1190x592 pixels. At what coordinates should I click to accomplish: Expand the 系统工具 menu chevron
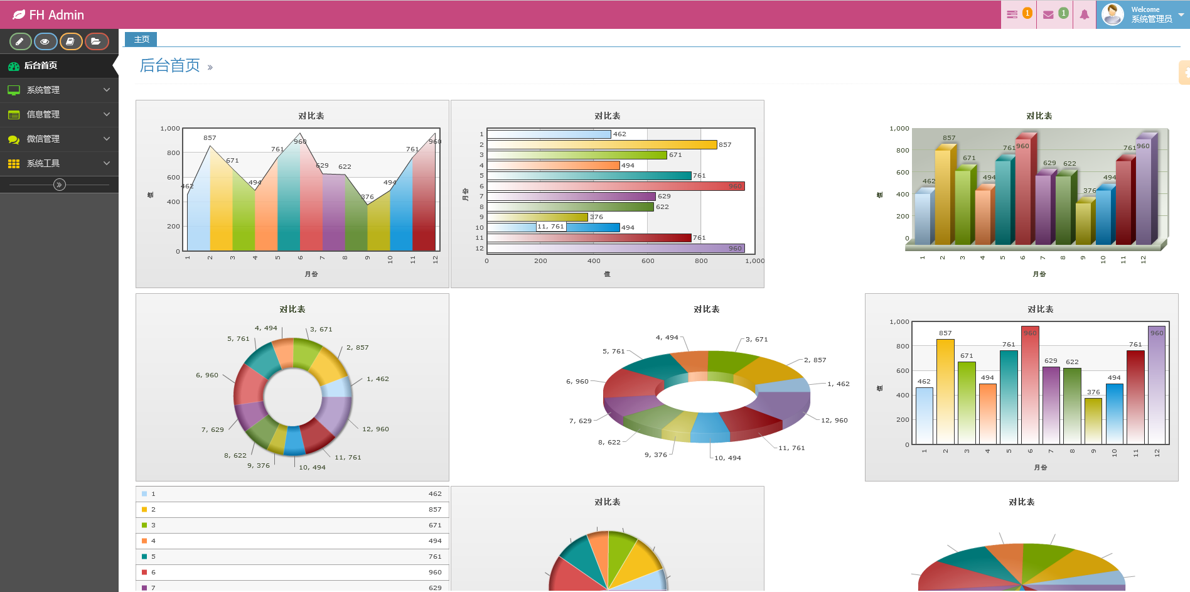[x=107, y=163]
